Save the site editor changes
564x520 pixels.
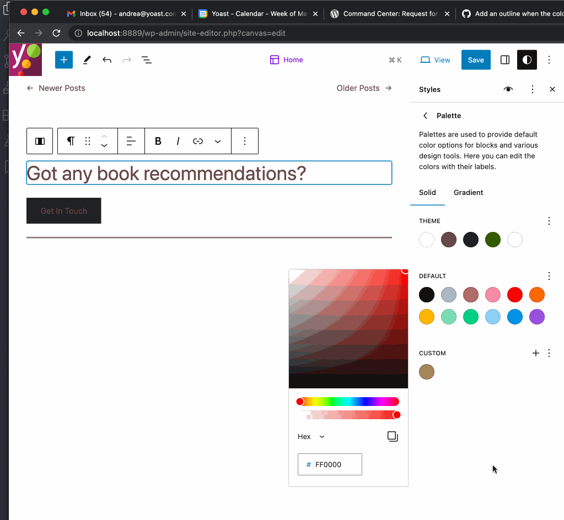[x=475, y=59]
